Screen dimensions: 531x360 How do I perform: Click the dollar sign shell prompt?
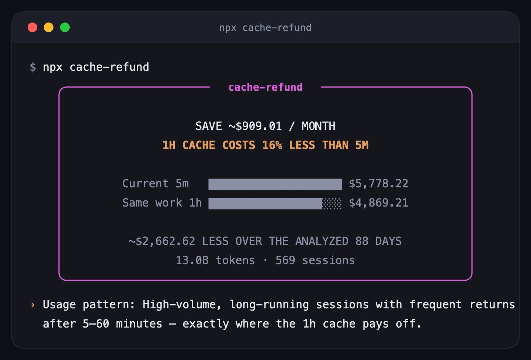pos(33,67)
